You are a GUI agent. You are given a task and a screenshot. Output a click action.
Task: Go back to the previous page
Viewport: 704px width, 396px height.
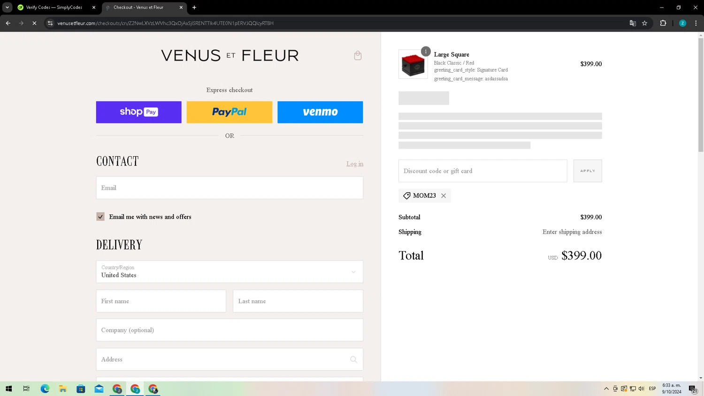pyautogui.click(x=8, y=23)
